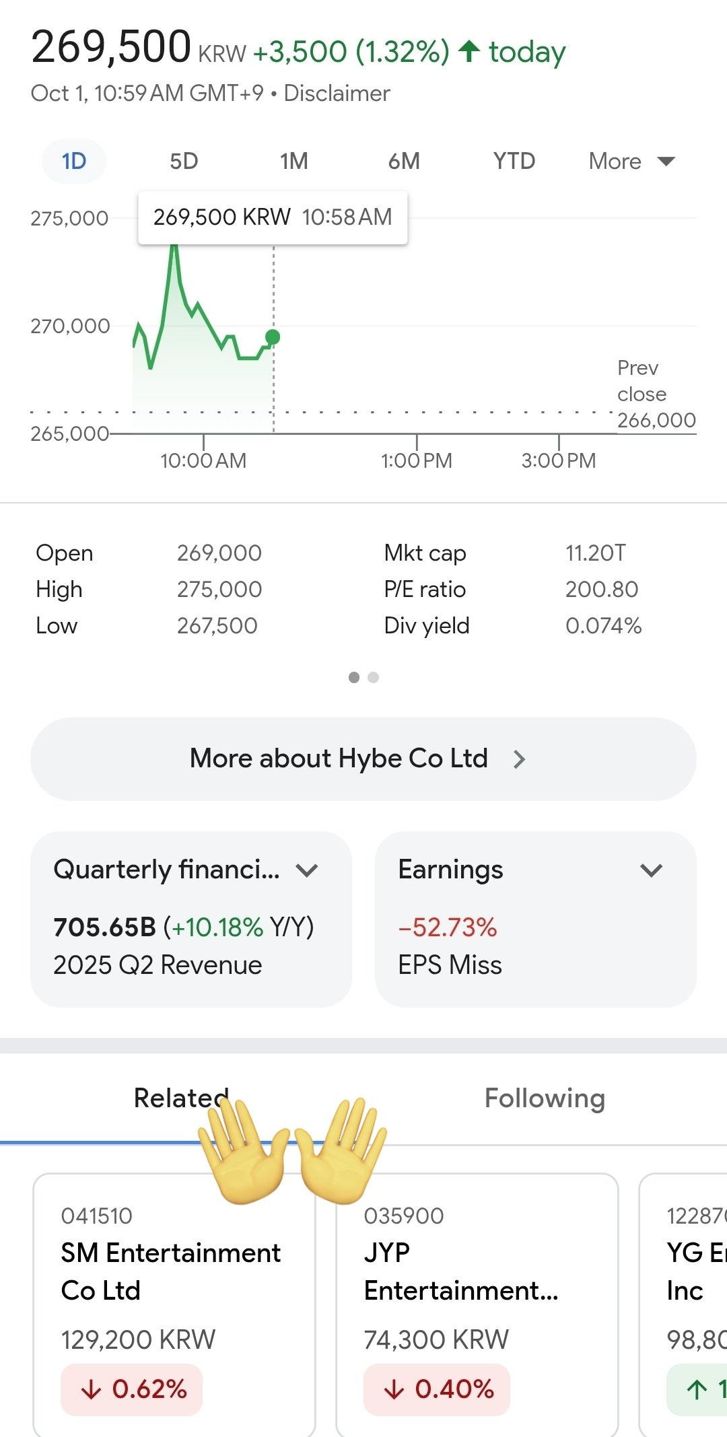Open the More time ranges dropdown
Image resolution: width=727 pixels, height=1437 pixels.
(631, 162)
